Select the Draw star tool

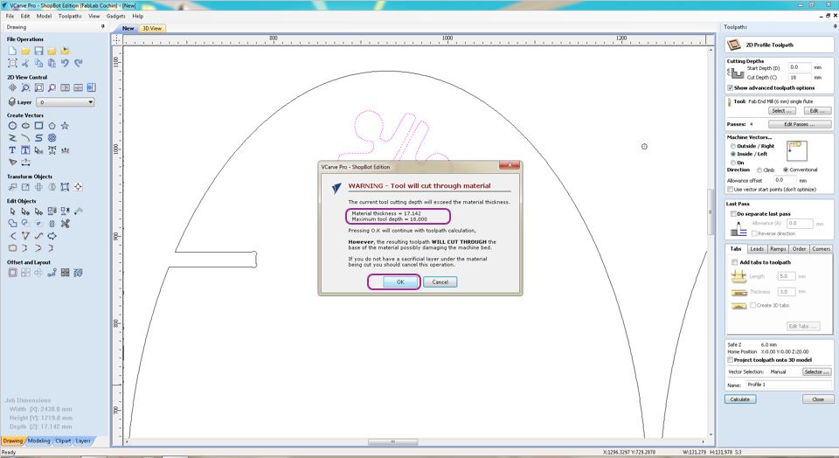[x=65, y=126]
